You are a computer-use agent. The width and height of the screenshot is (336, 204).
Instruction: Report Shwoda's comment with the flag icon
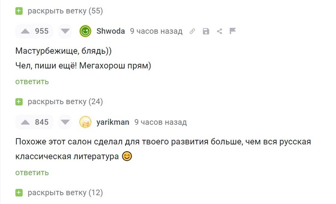(232, 31)
